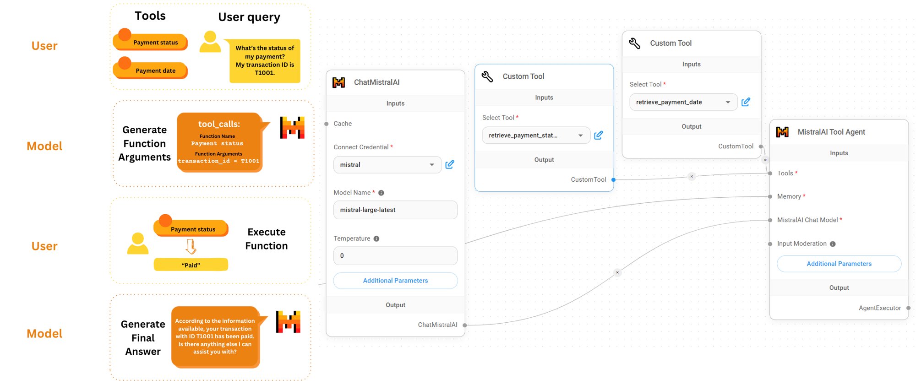Screen dimensions: 916x385
Task: Edit the retrieve_payment_stat tool with the pencil icon
Action: click(598, 135)
